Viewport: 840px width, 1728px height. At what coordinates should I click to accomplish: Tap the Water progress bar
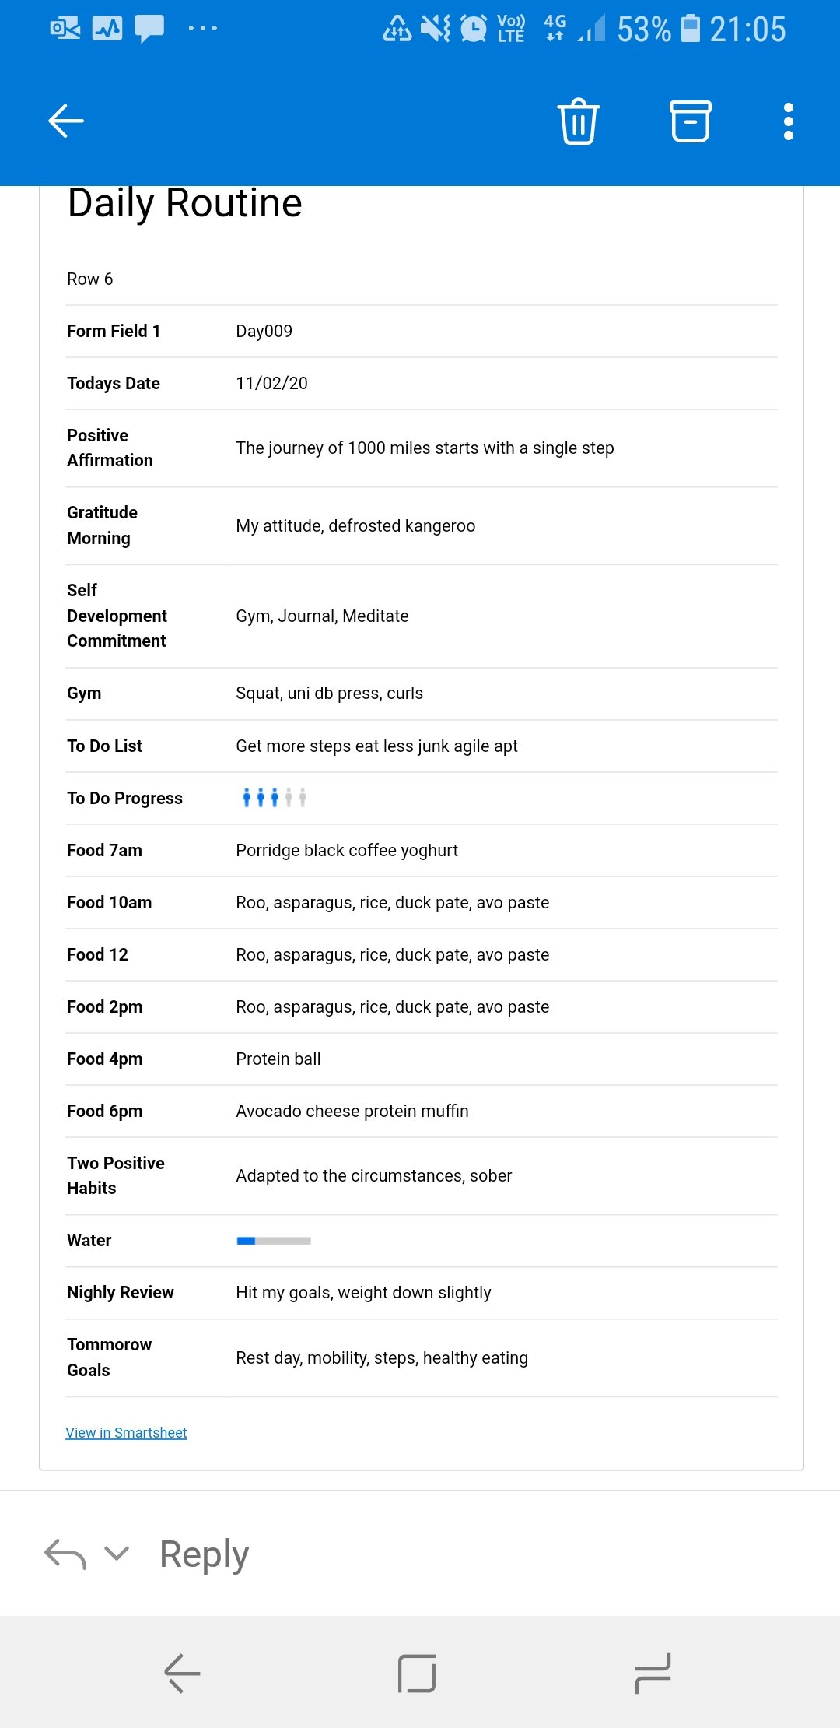(274, 1241)
